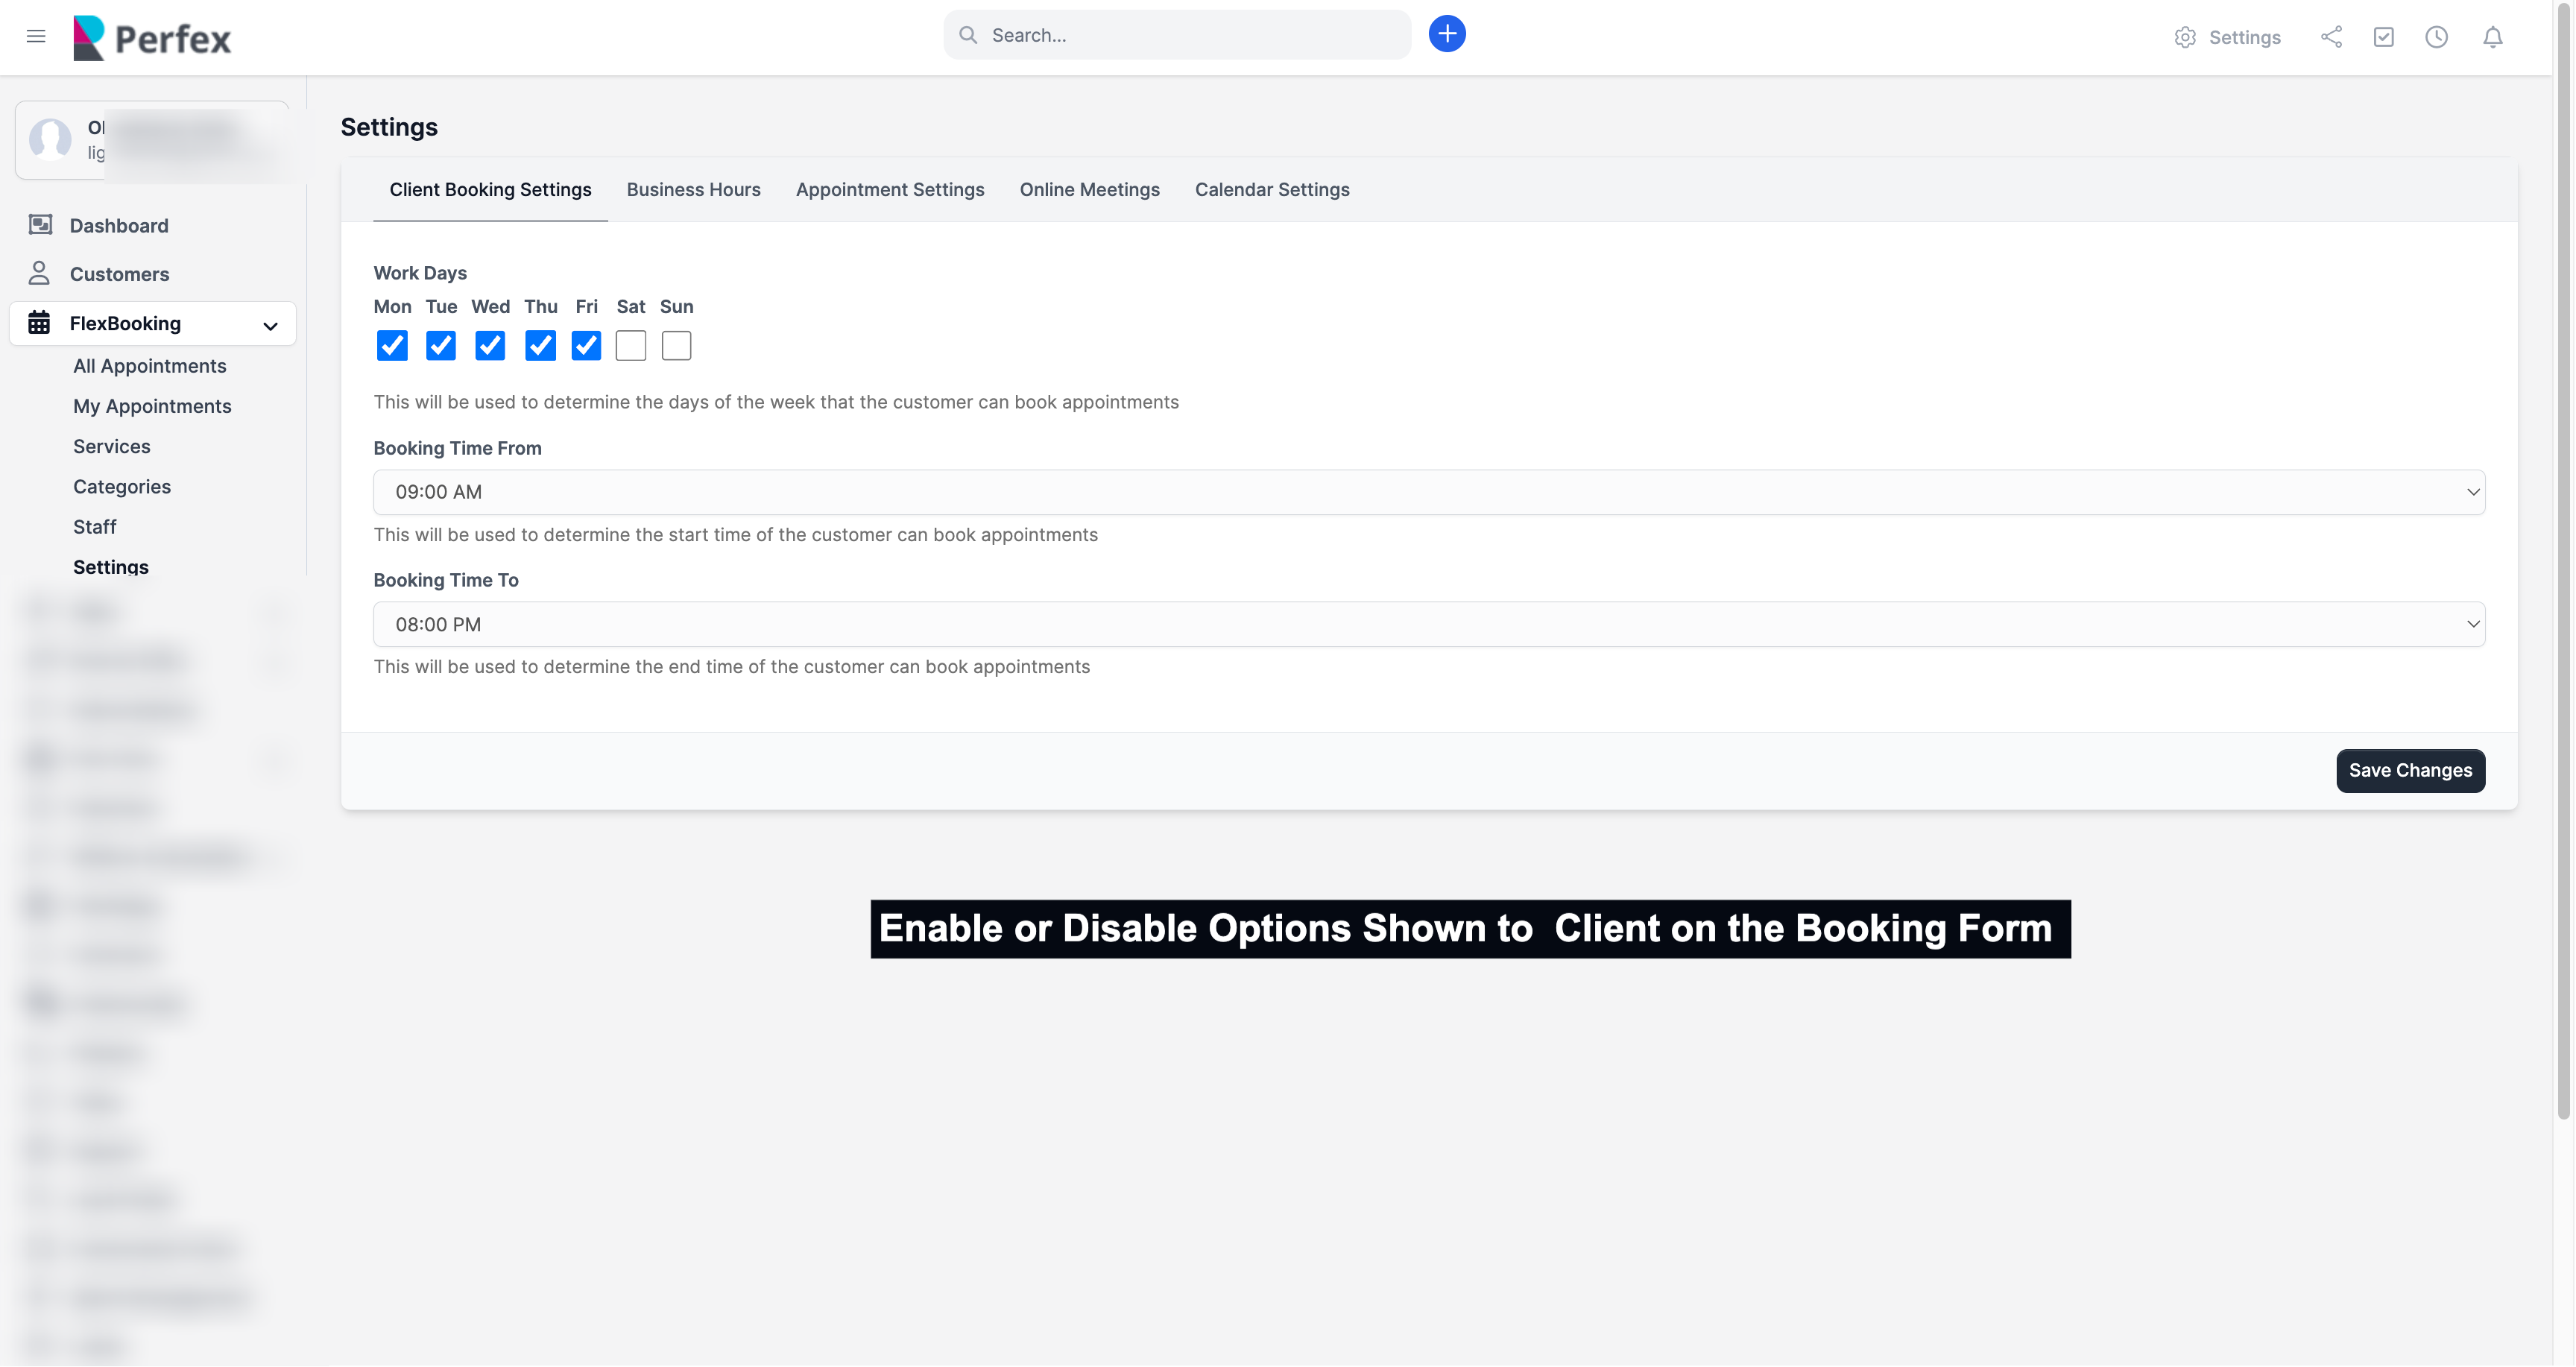Click the gear Settings icon in header
Screen dimensions: 2576x1367
(2185, 37)
